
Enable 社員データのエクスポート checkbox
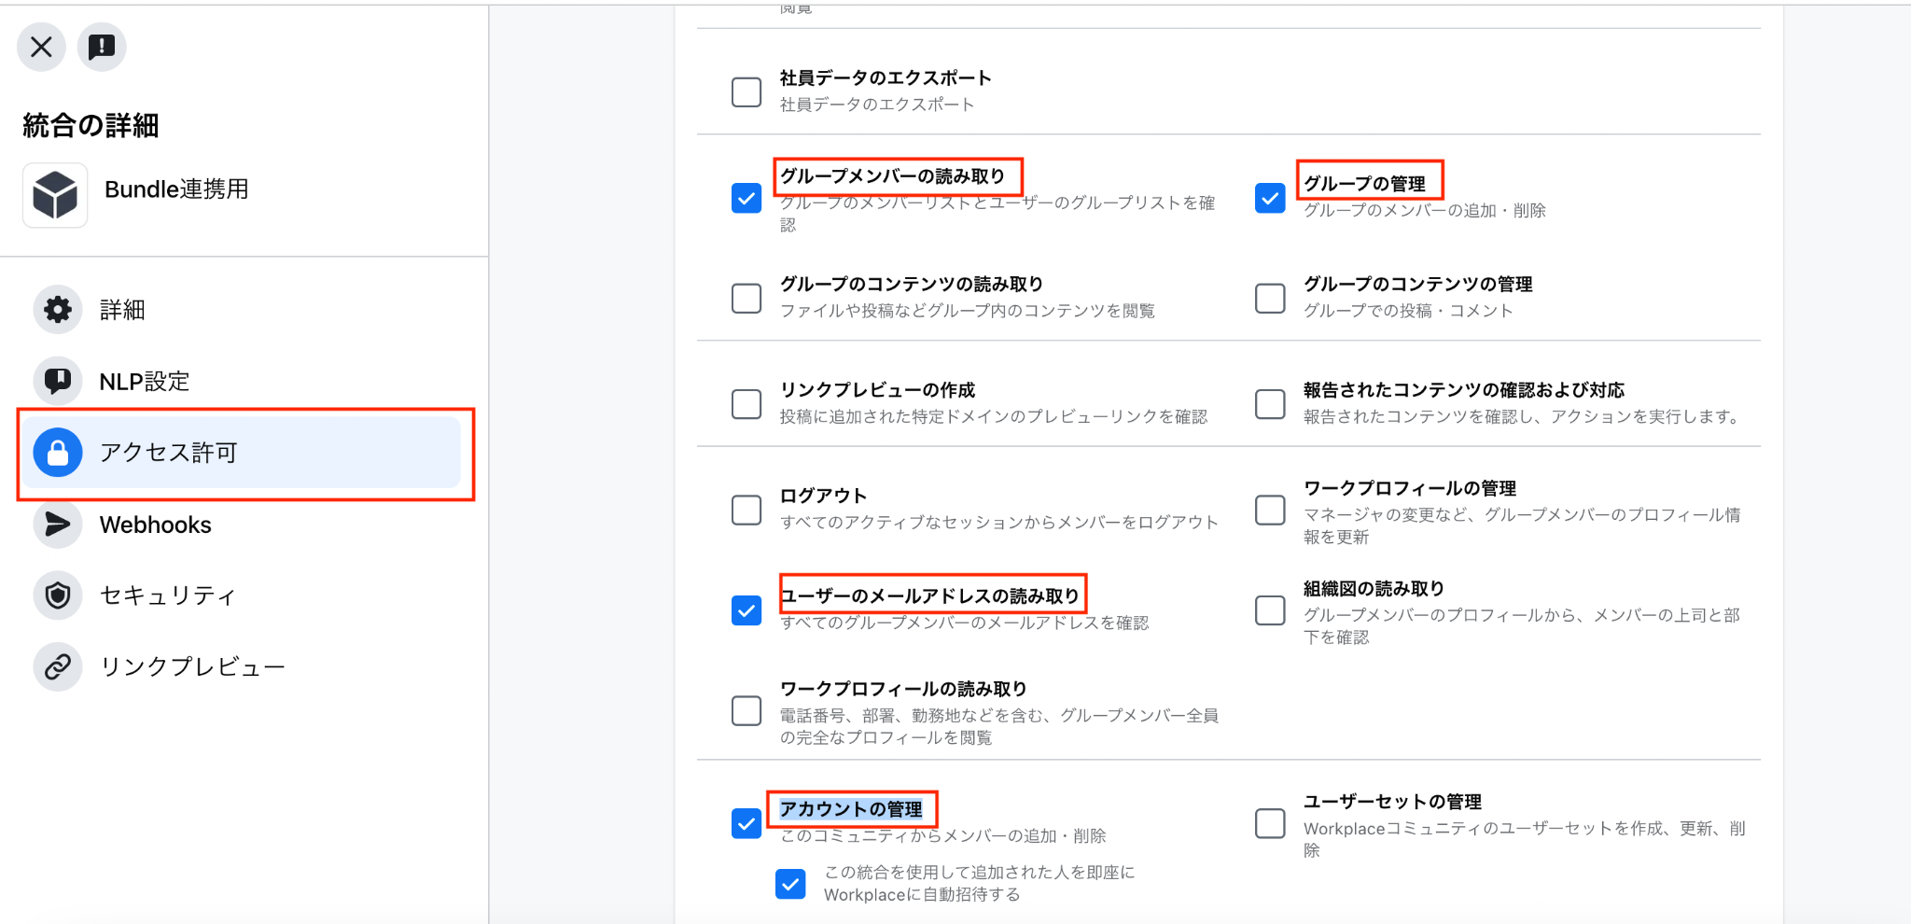[x=746, y=92]
